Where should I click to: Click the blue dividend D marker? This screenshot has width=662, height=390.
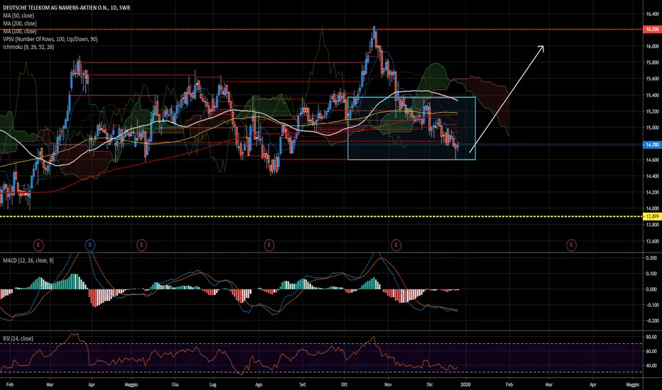point(90,245)
